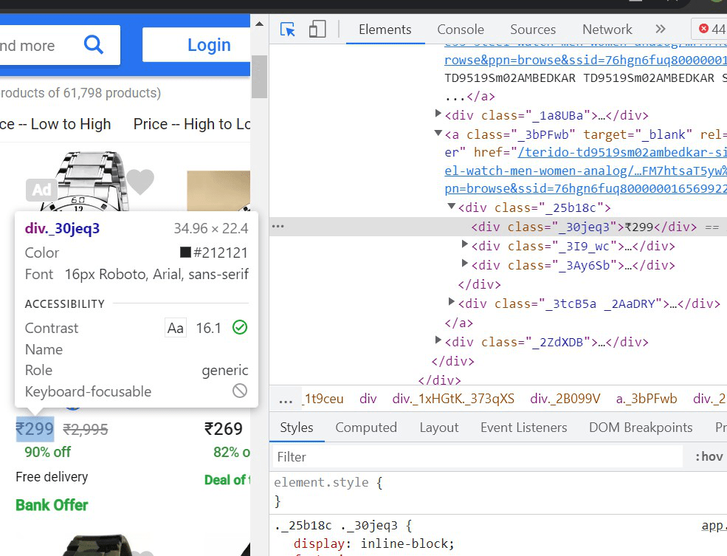Collapse the _25b18c div node
This screenshot has width=727, height=556.
(451, 206)
